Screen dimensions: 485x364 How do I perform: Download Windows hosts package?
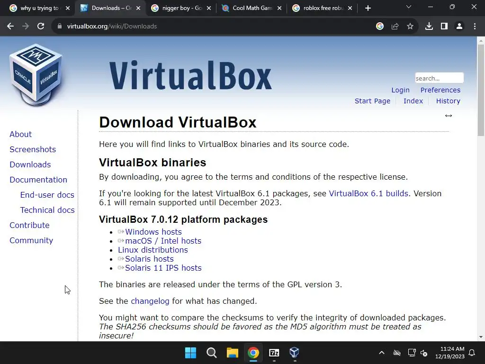153,232
